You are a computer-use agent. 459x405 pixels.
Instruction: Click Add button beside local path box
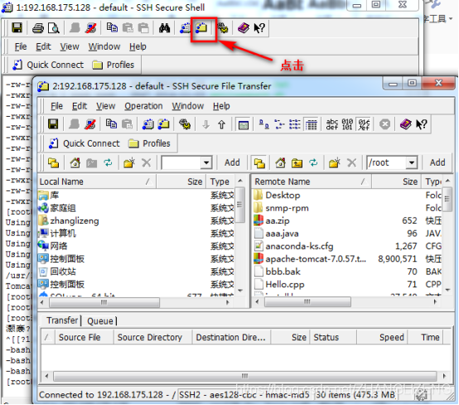232,162
